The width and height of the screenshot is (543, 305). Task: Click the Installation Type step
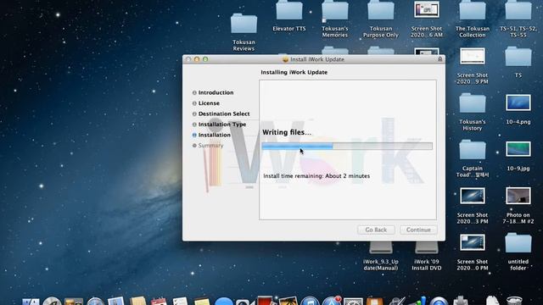[x=222, y=125]
